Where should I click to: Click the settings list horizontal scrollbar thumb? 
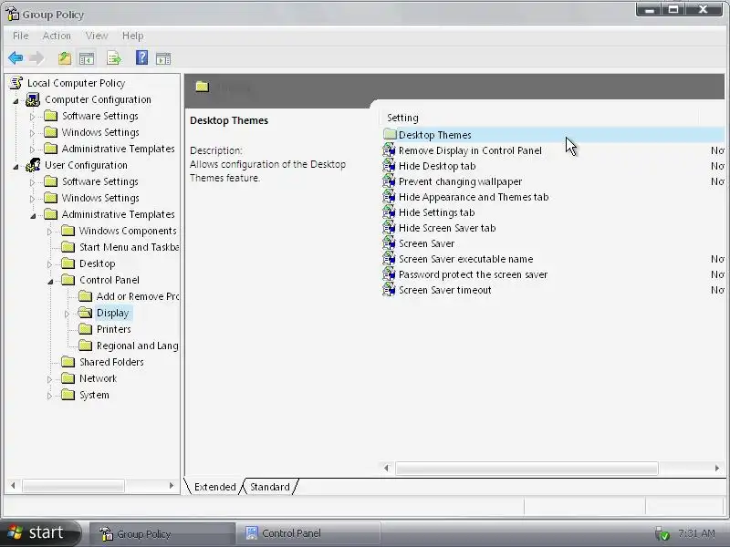tap(527, 468)
